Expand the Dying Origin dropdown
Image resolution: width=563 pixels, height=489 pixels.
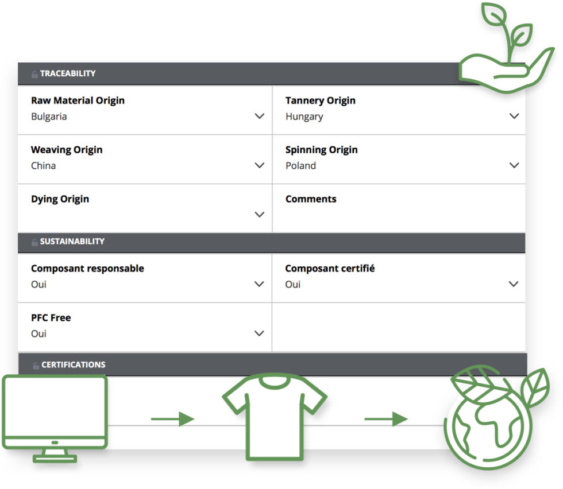pos(260,214)
